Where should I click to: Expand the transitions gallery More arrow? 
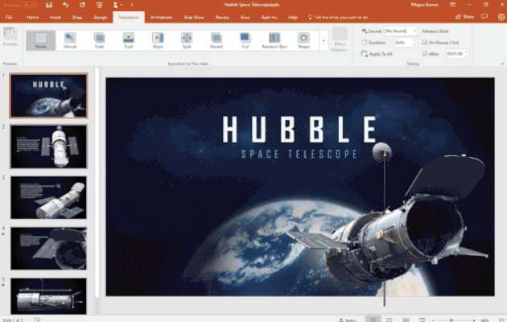click(324, 41)
